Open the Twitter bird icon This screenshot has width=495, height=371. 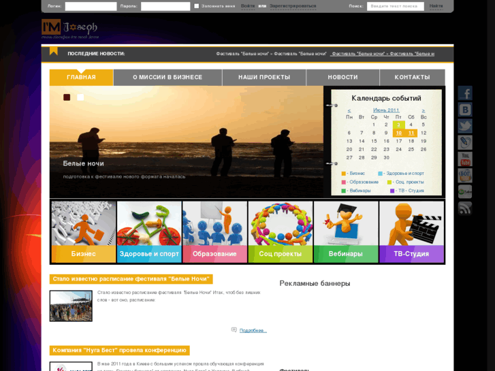tap(465, 126)
